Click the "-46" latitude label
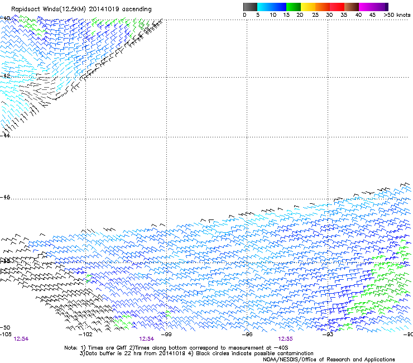 [5, 197]
